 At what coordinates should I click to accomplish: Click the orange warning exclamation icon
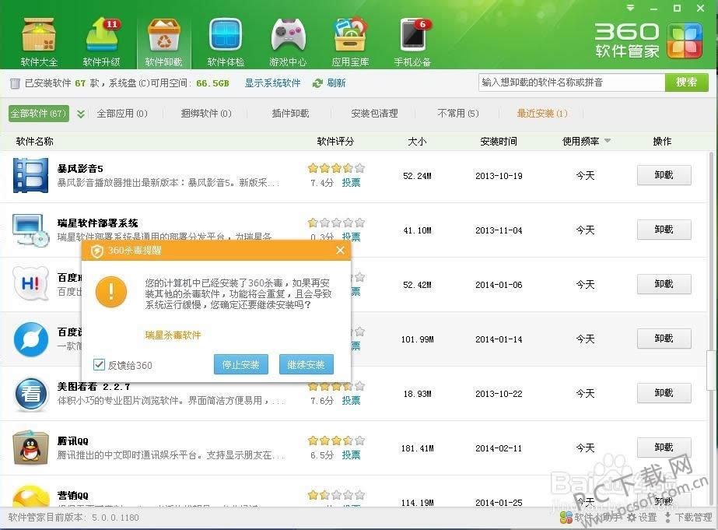[x=110, y=292]
